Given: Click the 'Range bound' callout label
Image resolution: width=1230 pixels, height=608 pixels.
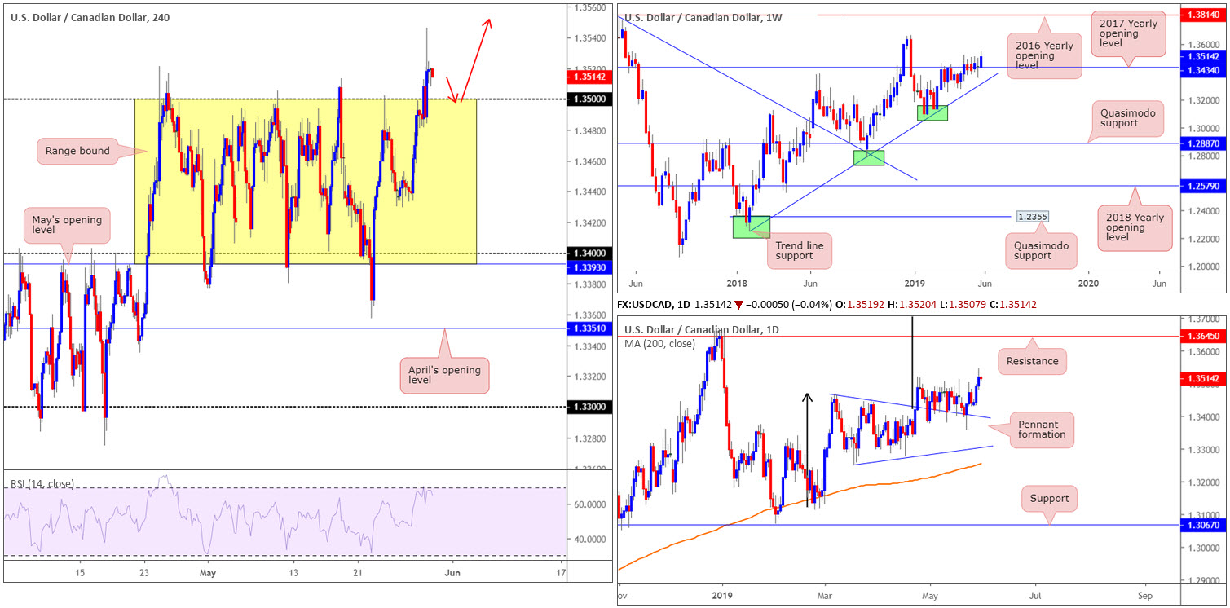Looking at the screenshot, I should click(x=78, y=151).
